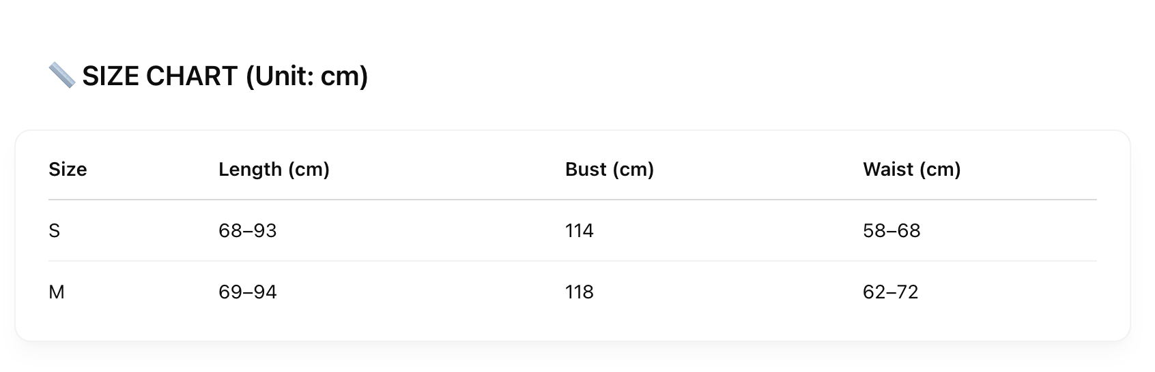This screenshot has width=1155, height=372.
Task: Click the 69–94 length value
Action: (248, 292)
